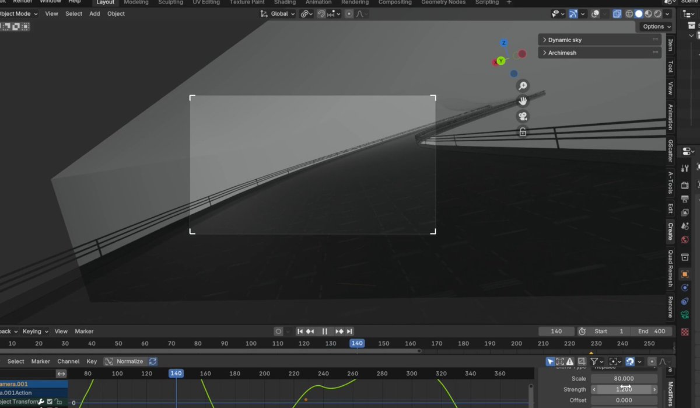This screenshot has width=700, height=408.
Task: Click the green Y axis gizmo ball
Action: (501, 61)
